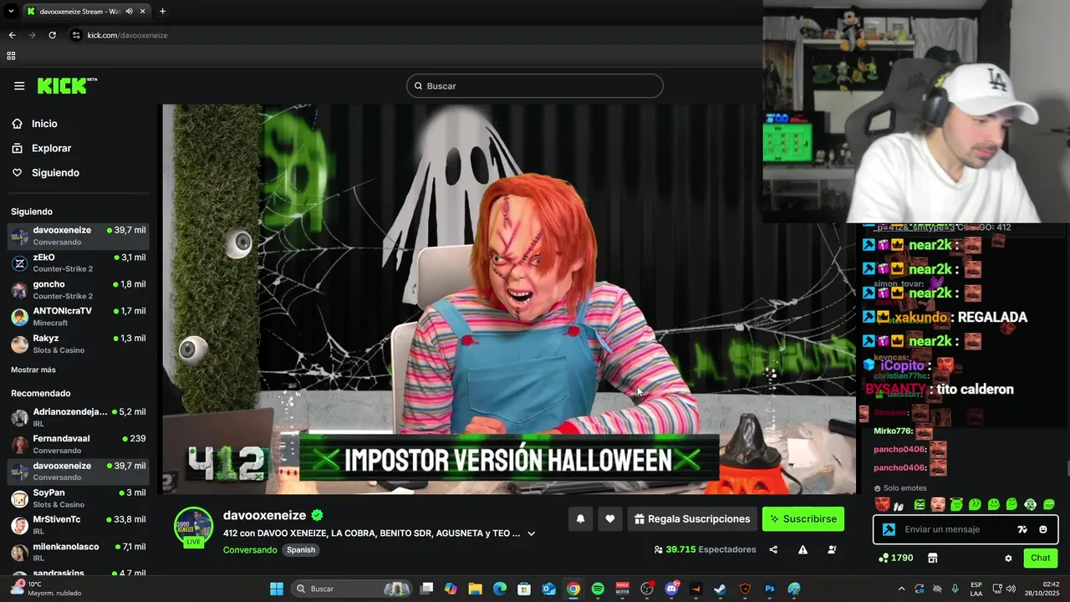Open Windows taskbar Buscar search box
1070x602 pixels.
click(x=353, y=589)
